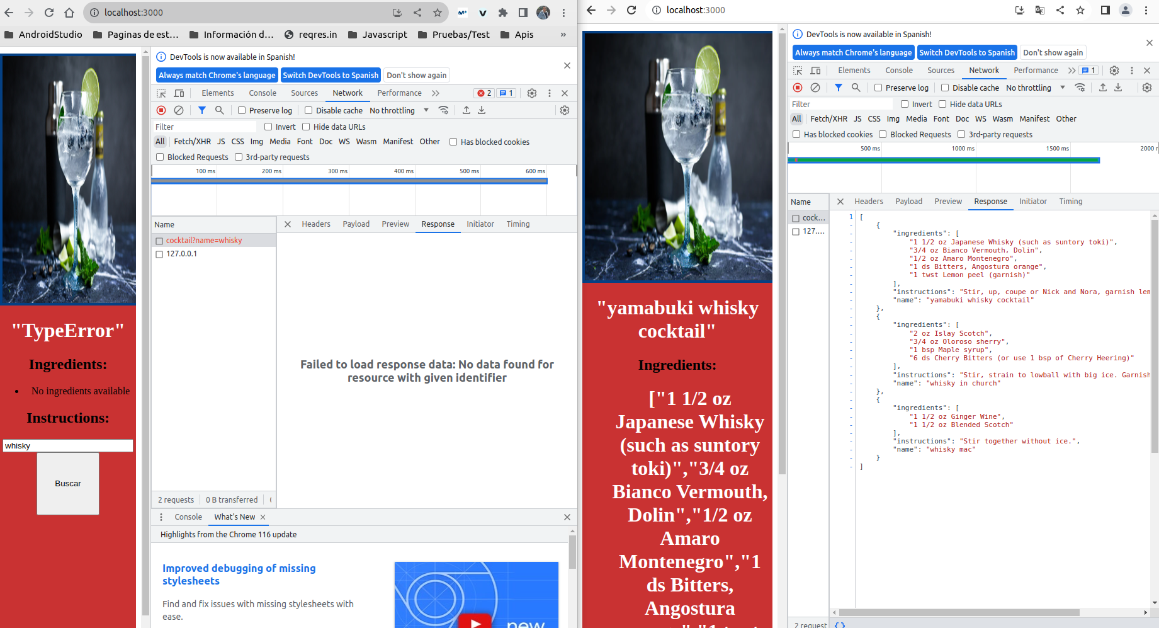This screenshot has width=1159, height=628.
Task: Reload page in right browser window
Action: pos(631,10)
